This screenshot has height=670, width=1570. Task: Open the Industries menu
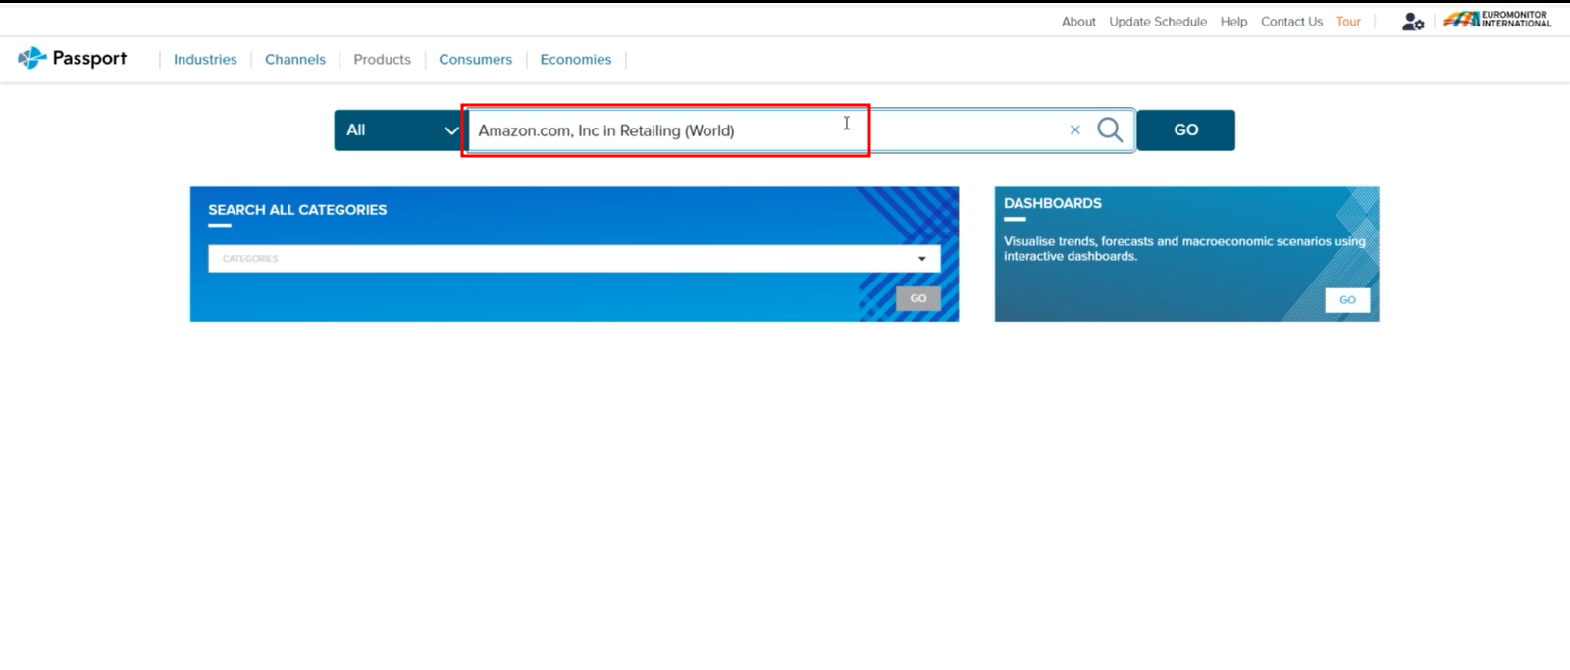(x=205, y=60)
